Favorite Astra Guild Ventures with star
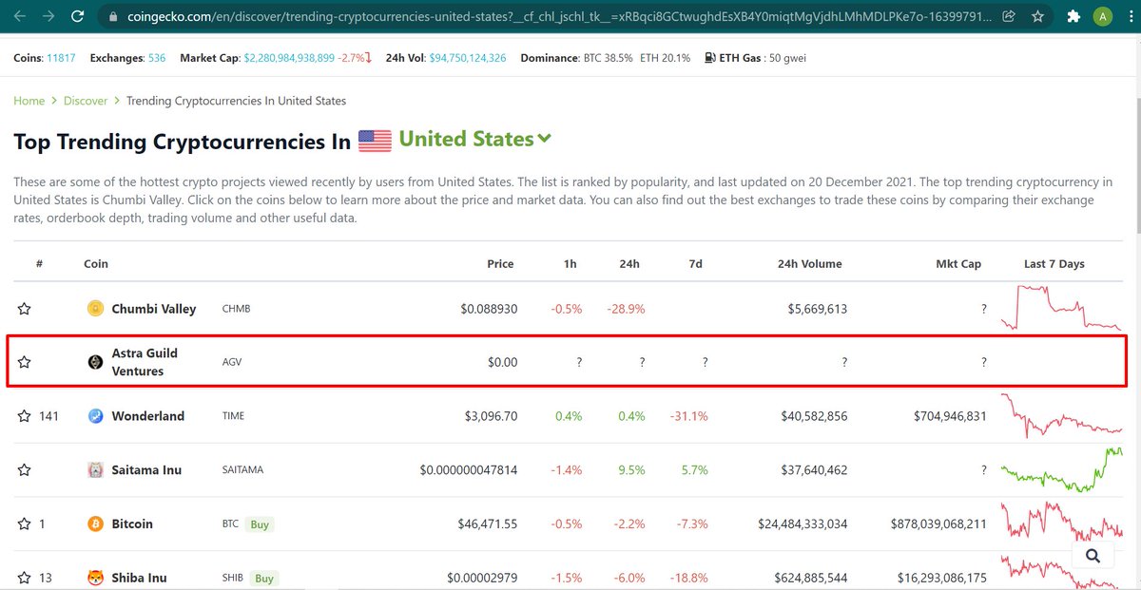The width and height of the screenshot is (1141, 590). click(x=25, y=362)
